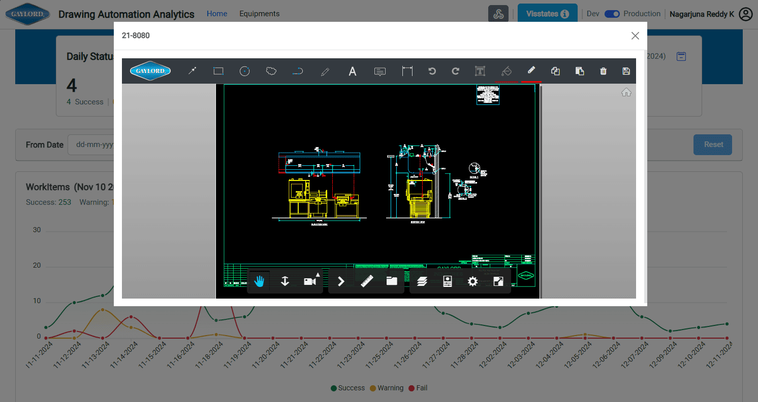Enter fullscreen view of the drawing
The height and width of the screenshot is (402, 758).
(x=498, y=281)
